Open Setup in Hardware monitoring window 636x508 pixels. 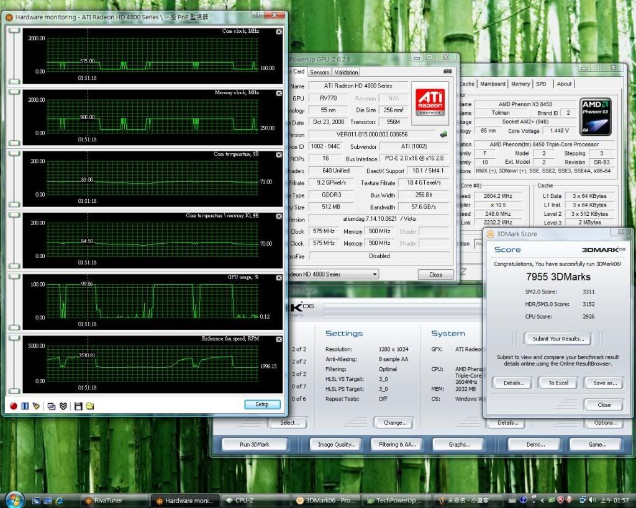[262, 404]
